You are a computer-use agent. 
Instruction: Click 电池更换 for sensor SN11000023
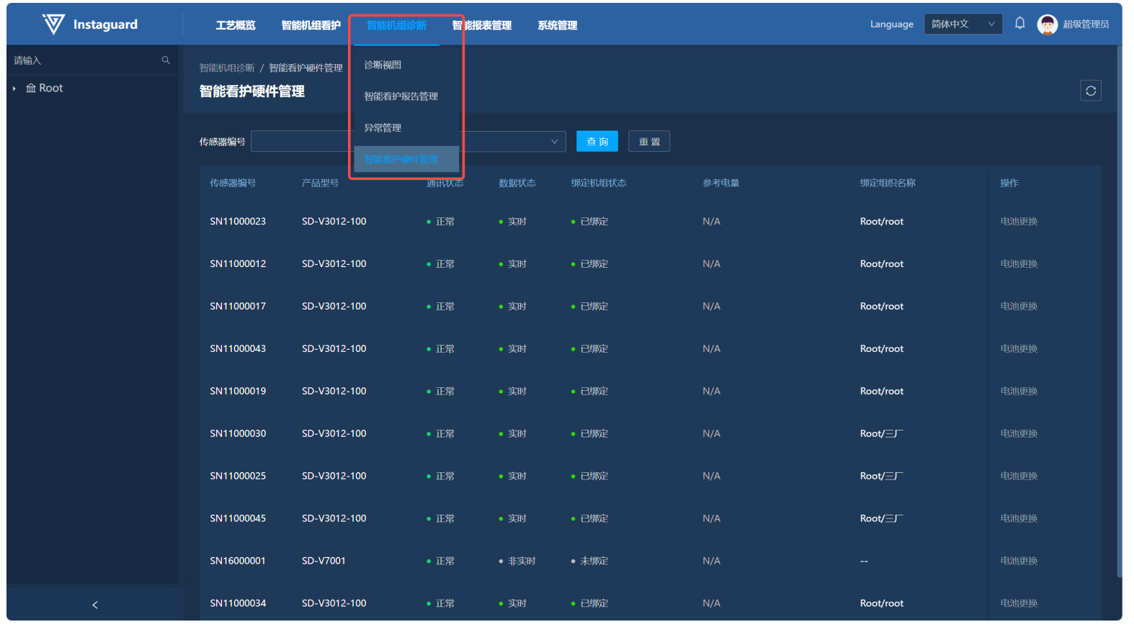point(1018,222)
